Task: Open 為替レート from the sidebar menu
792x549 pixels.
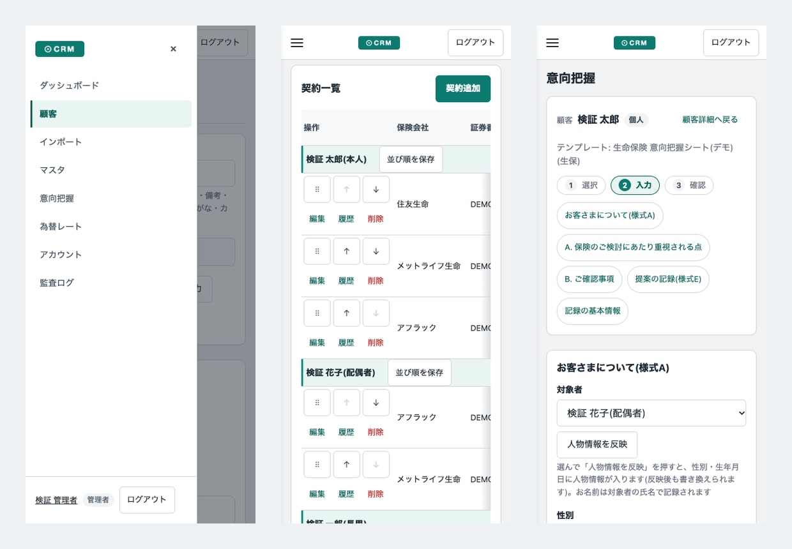Action: point(111,226)
